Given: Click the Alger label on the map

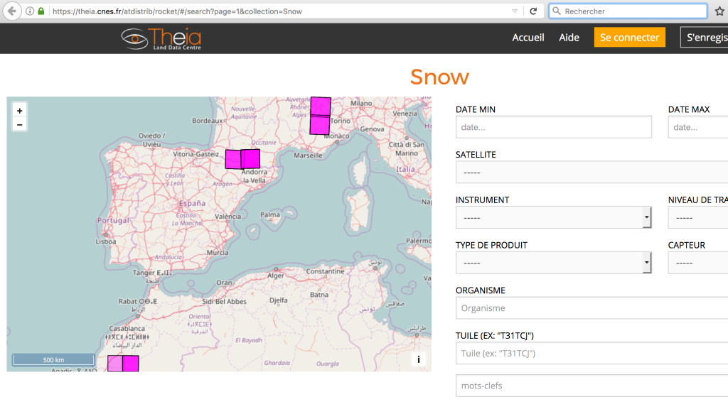Looking at the screenshot, I should [x=275, y=276].
